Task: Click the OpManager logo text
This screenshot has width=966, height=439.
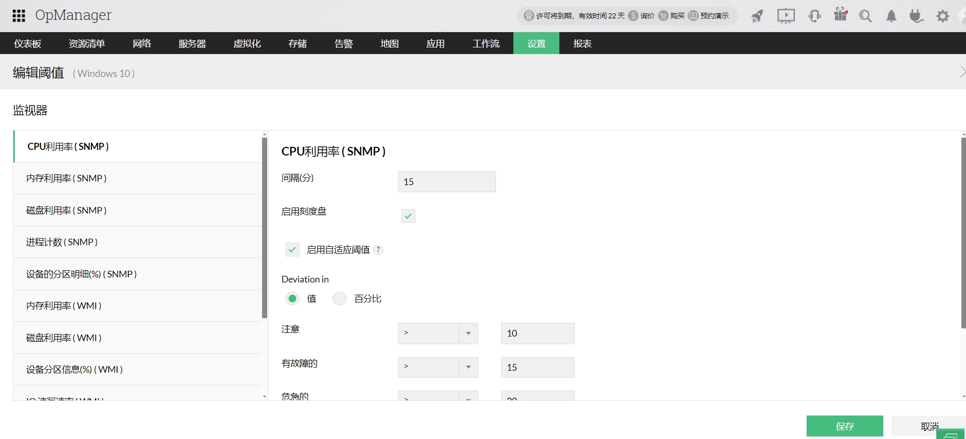Action: [73, 15]
